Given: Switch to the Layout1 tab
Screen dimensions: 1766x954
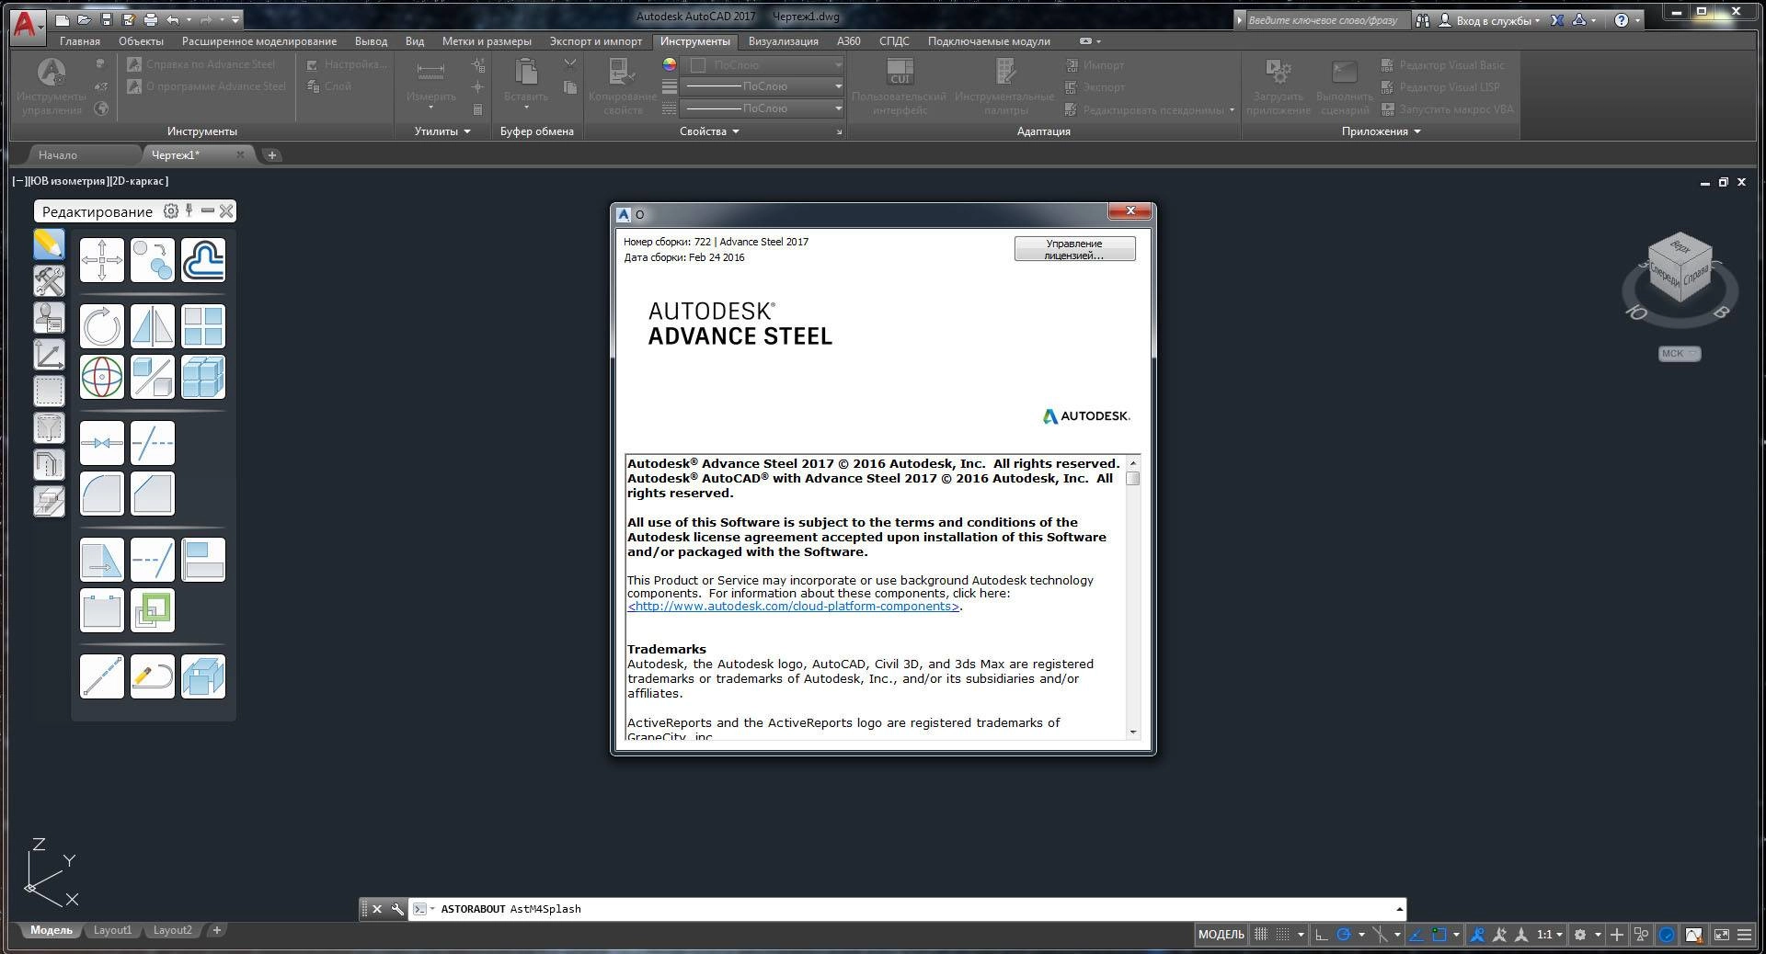Looking at the screenshot, I should [112, 930].
